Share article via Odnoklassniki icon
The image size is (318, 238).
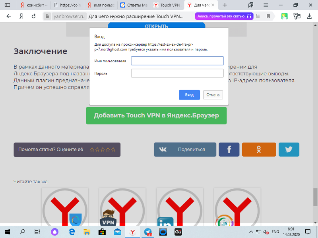click(x=259, y=150)
